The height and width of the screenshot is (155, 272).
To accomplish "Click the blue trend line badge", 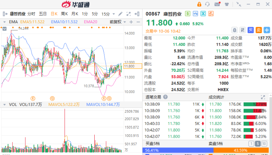I will (x=195, y=14).
